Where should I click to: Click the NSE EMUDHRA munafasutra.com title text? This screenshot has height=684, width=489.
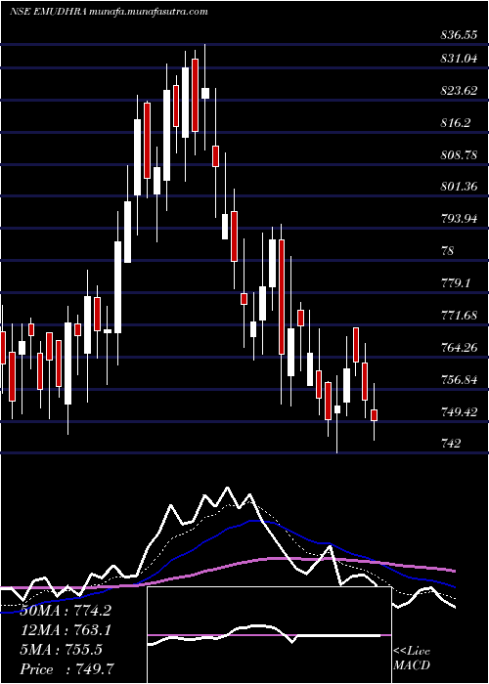point(109,12)
